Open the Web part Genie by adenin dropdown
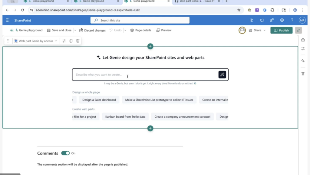Viewport: 310px width, 175px height. [x=35, y=41]
